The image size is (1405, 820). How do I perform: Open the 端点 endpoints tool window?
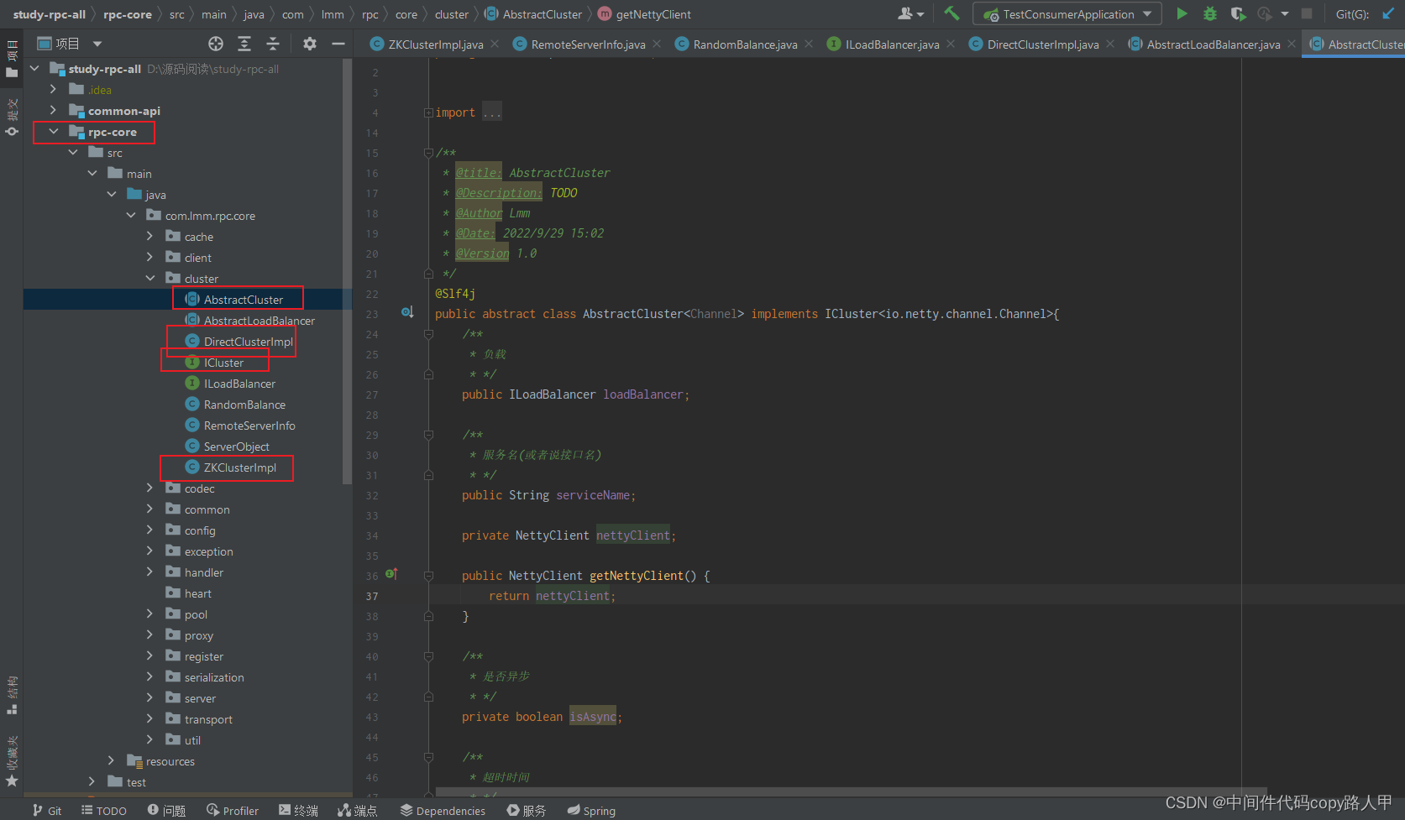pos(358,810)
